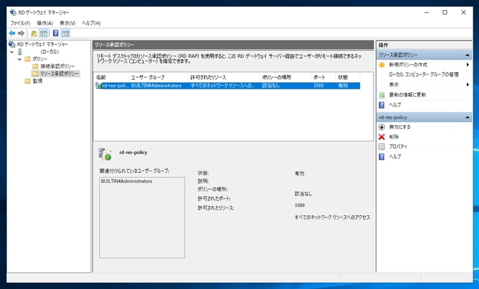Click すべてのネットワーク リソースへのアクセス value in details
The image size is (479, 289).
point(332,218)
